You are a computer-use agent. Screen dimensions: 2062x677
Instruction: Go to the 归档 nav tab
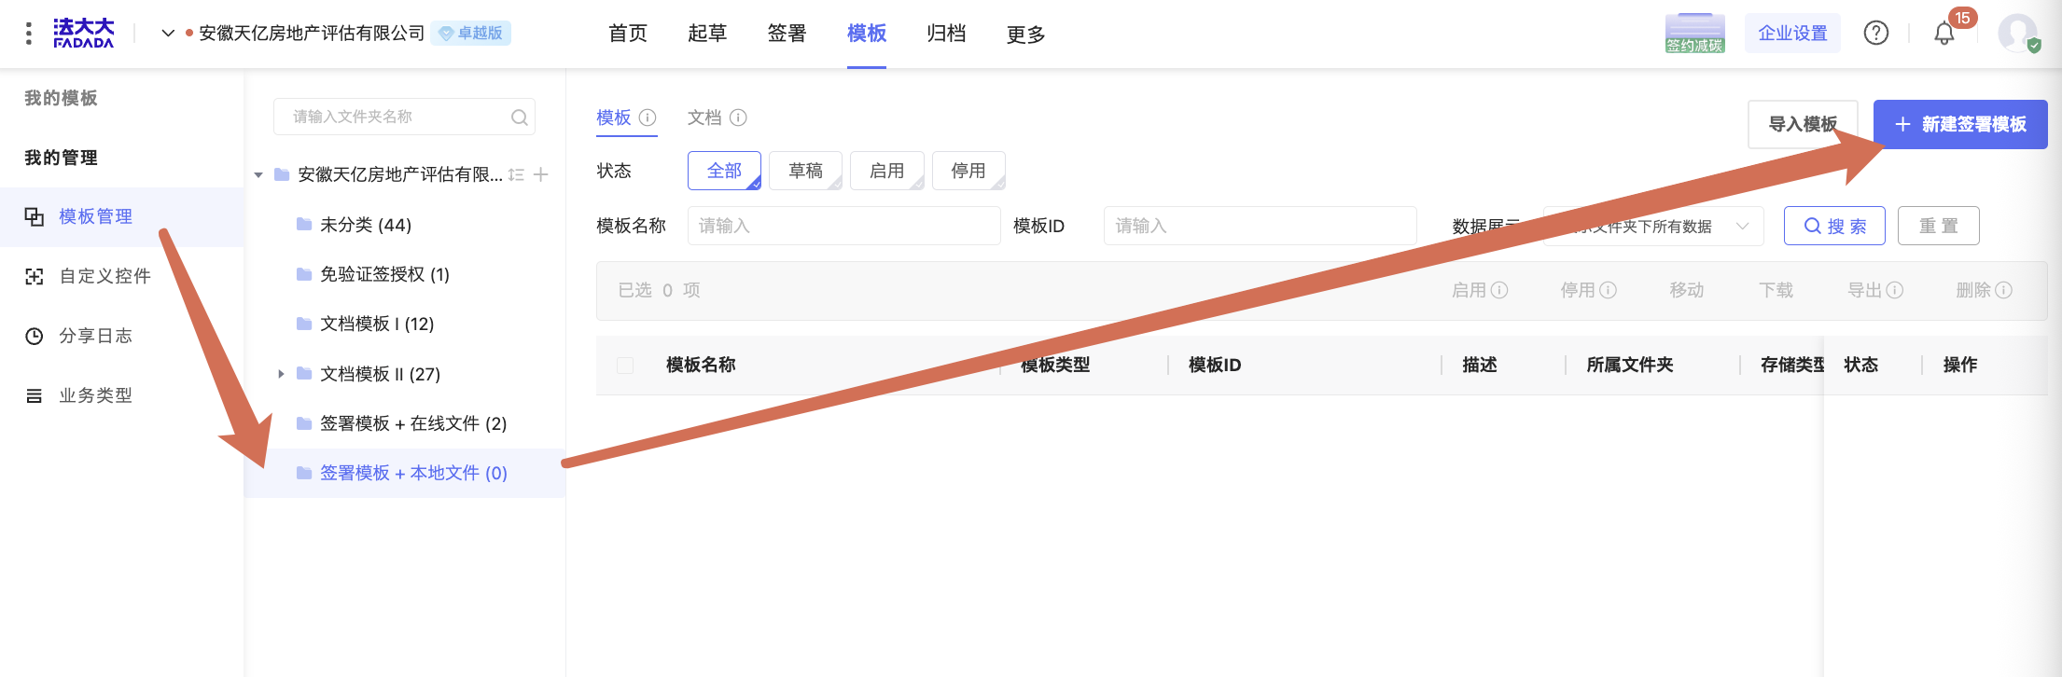(946, 34)
